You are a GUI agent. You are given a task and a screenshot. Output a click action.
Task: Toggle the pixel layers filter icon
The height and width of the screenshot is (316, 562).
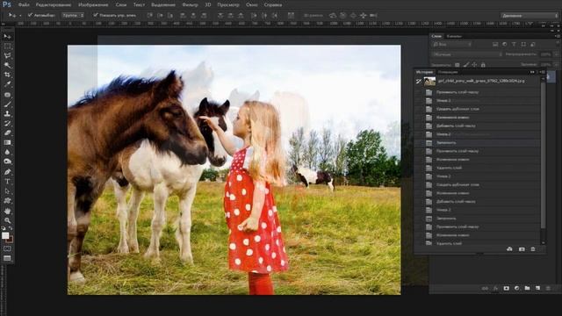click(495, 45)
